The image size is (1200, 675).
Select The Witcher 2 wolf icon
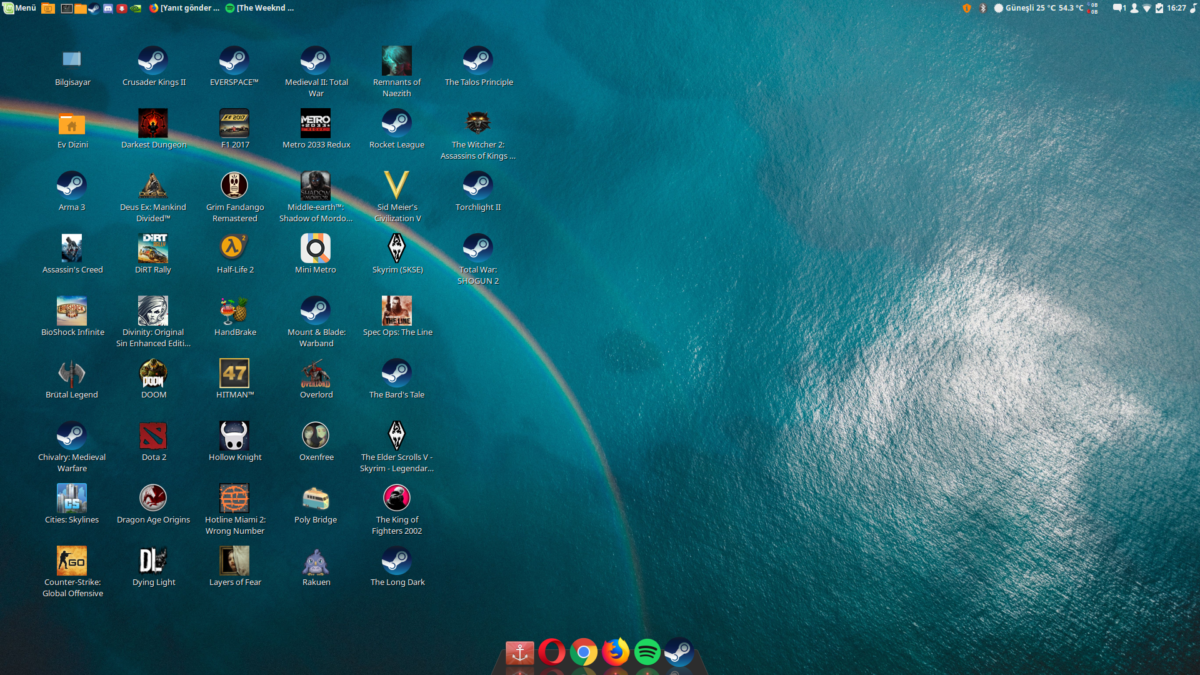pos(478,122)
